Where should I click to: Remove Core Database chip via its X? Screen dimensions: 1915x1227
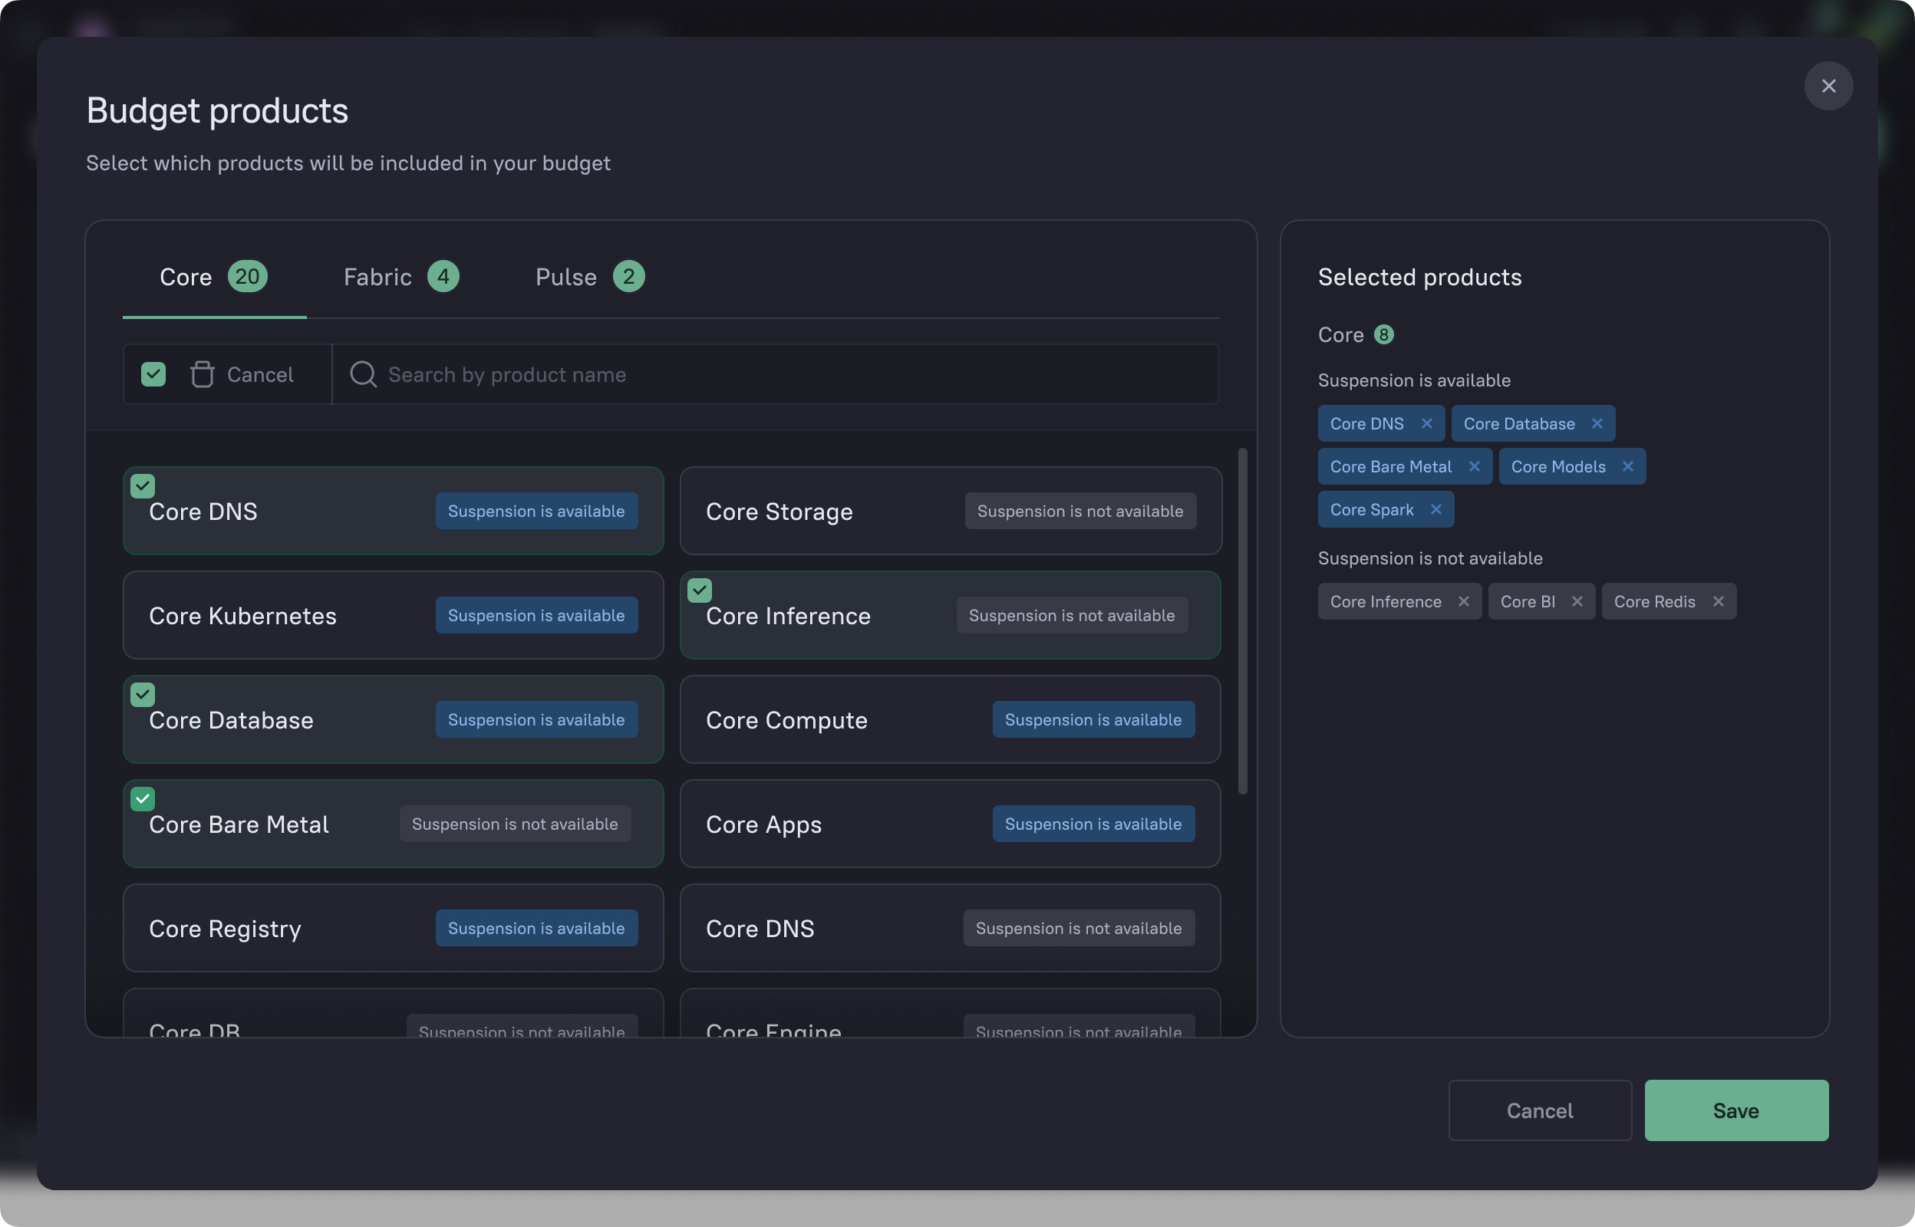(x=1597, y=423)
